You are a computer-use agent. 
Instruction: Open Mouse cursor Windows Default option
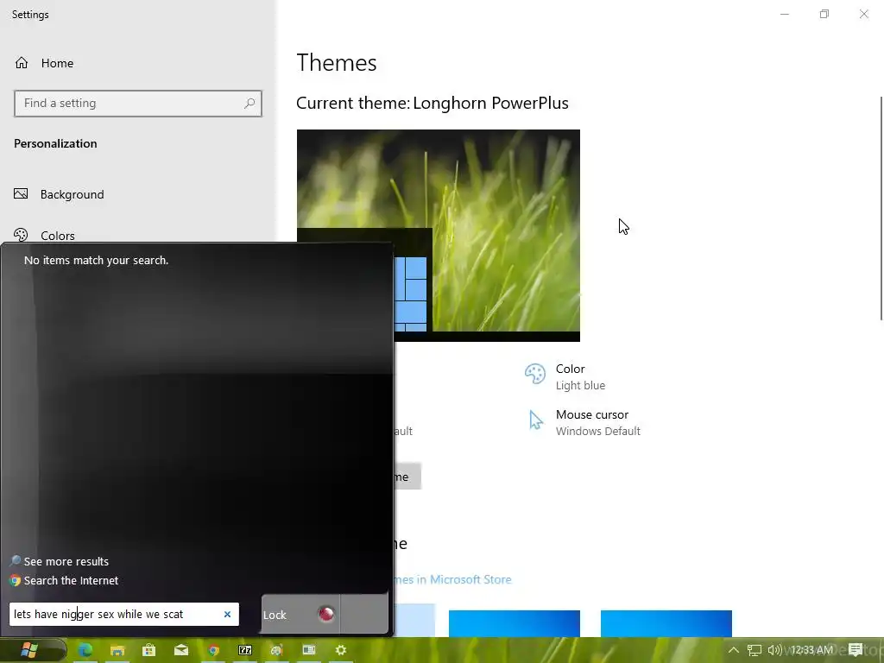(583, 422)
